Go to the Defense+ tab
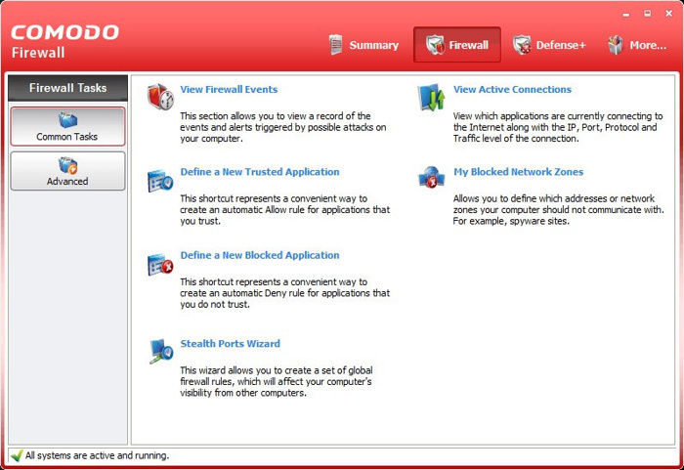Screen dimensions: 684x470 [549, 45]
